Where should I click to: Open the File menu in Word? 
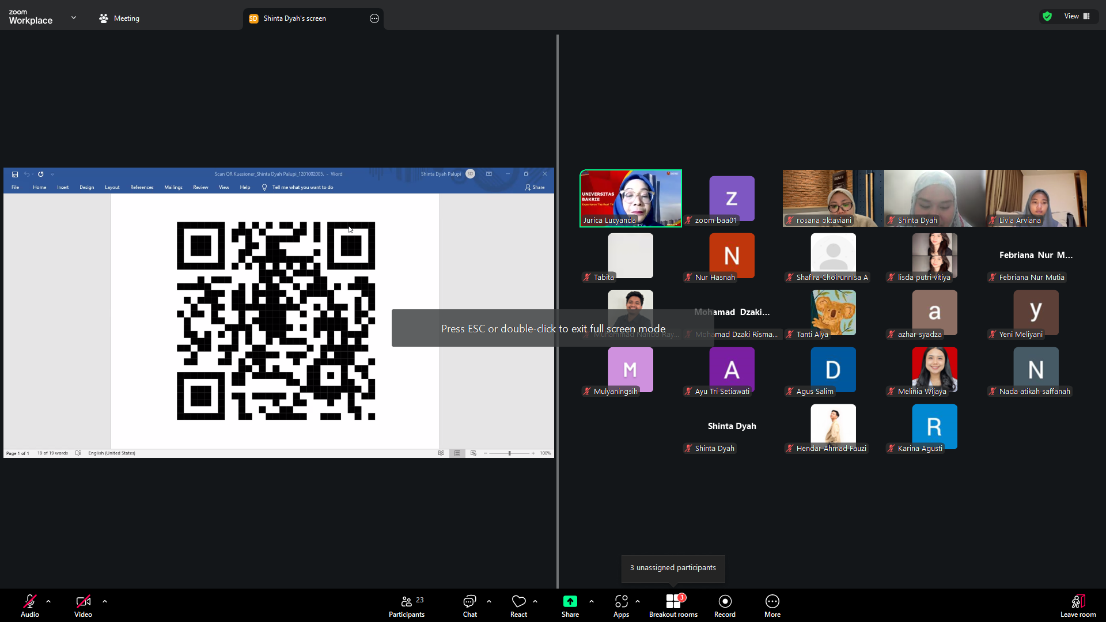(x=16, y=187)
